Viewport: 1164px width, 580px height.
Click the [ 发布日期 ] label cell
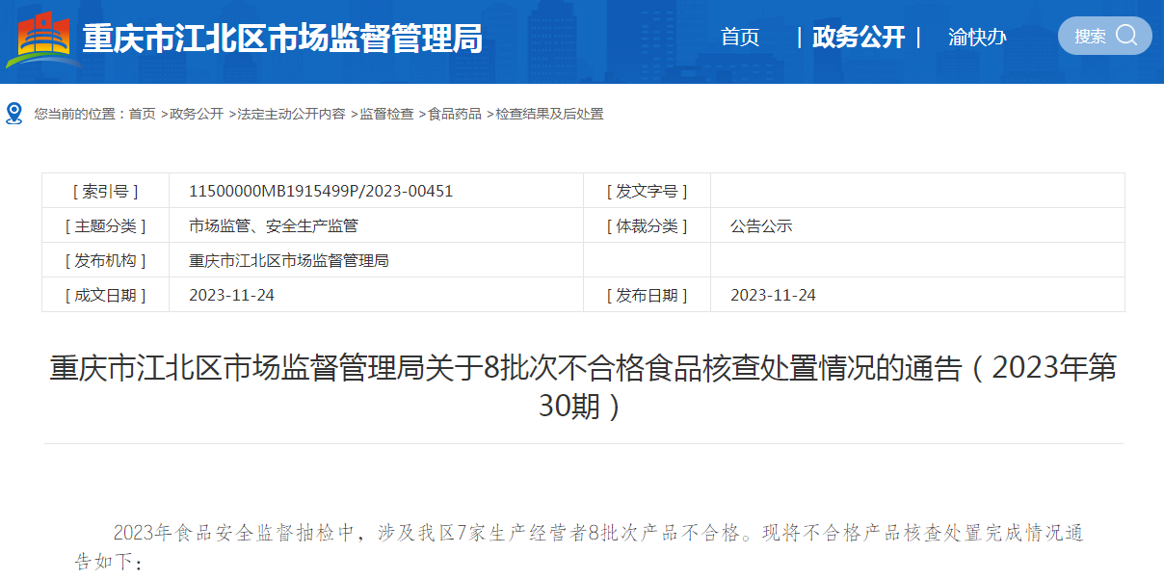(x=647, y=295)
